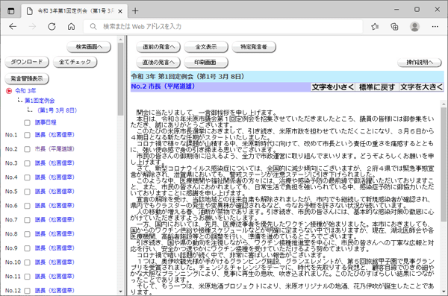This screenshot has height=296, width=448.
Task: Click 標準に戻す to reset text size
Action: pyautogui.click(x=377, y=87)
